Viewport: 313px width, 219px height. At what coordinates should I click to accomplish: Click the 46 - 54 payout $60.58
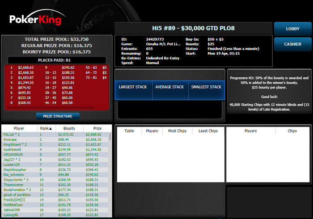pos(67,103)
